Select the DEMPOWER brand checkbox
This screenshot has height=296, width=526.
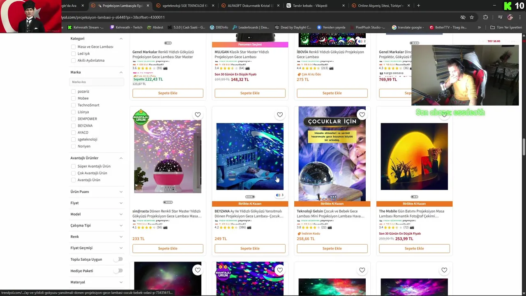point(74,119)
